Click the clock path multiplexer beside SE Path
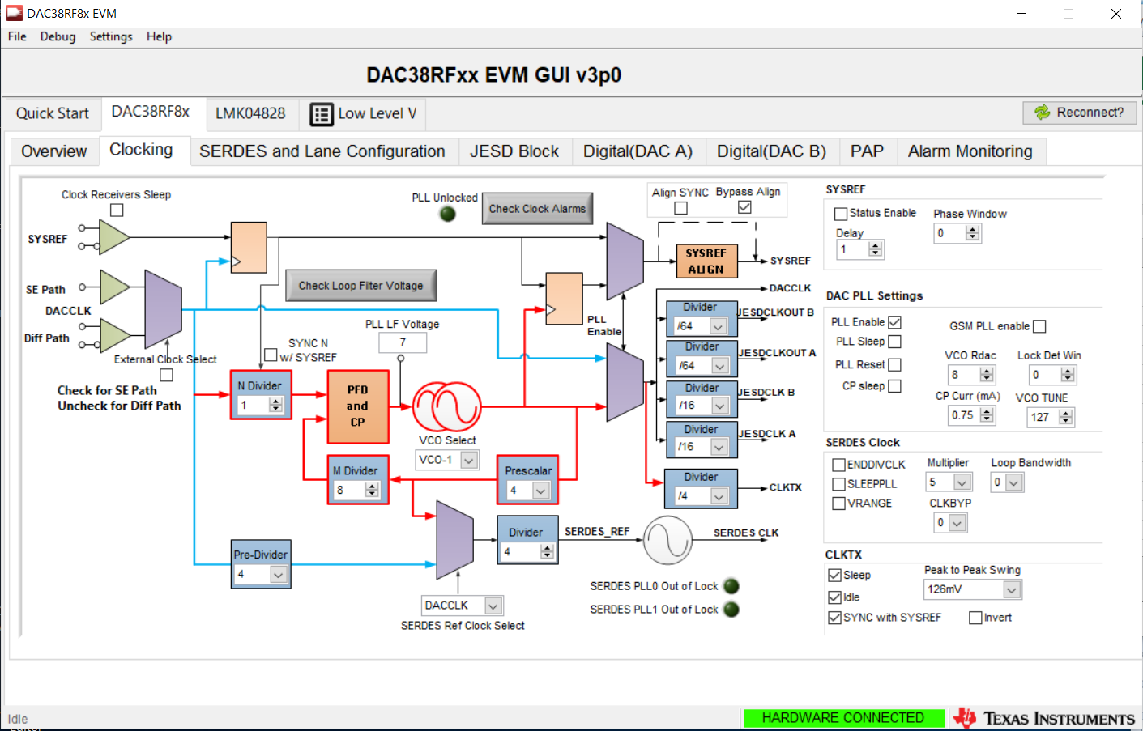This screenshot has height=731, width=1143. 163,308
